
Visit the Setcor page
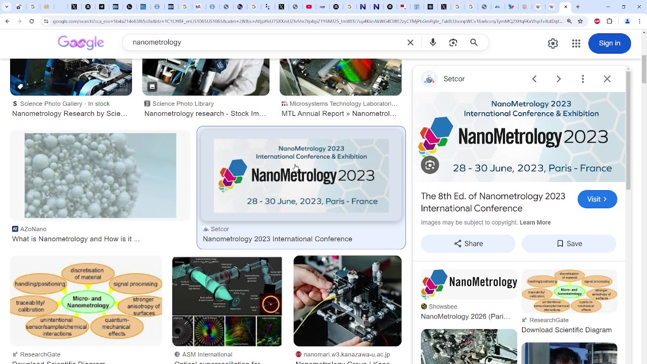pyautogui.click(x=597, y=199)
